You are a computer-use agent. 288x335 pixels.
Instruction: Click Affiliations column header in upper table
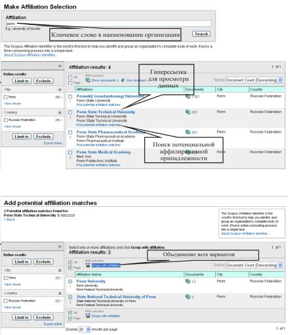coord(129,89)
